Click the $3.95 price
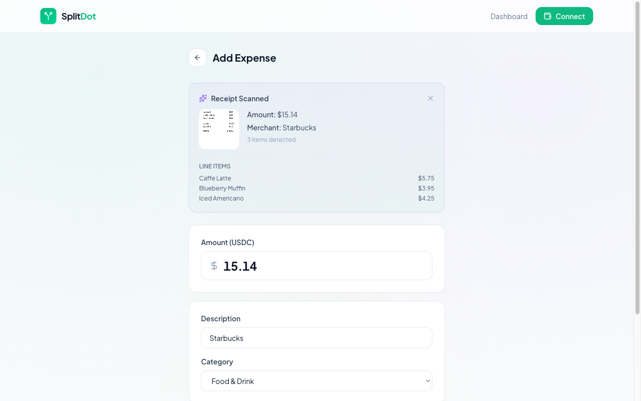Screen dimensions: 641x401 426,188
